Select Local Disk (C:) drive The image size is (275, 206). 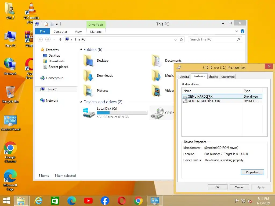pyautogui.click(x=115, y=113)
